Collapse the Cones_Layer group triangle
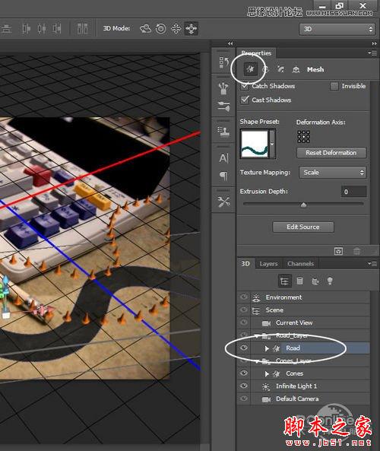Screen dimensions: 380x451 click(257, 361)
